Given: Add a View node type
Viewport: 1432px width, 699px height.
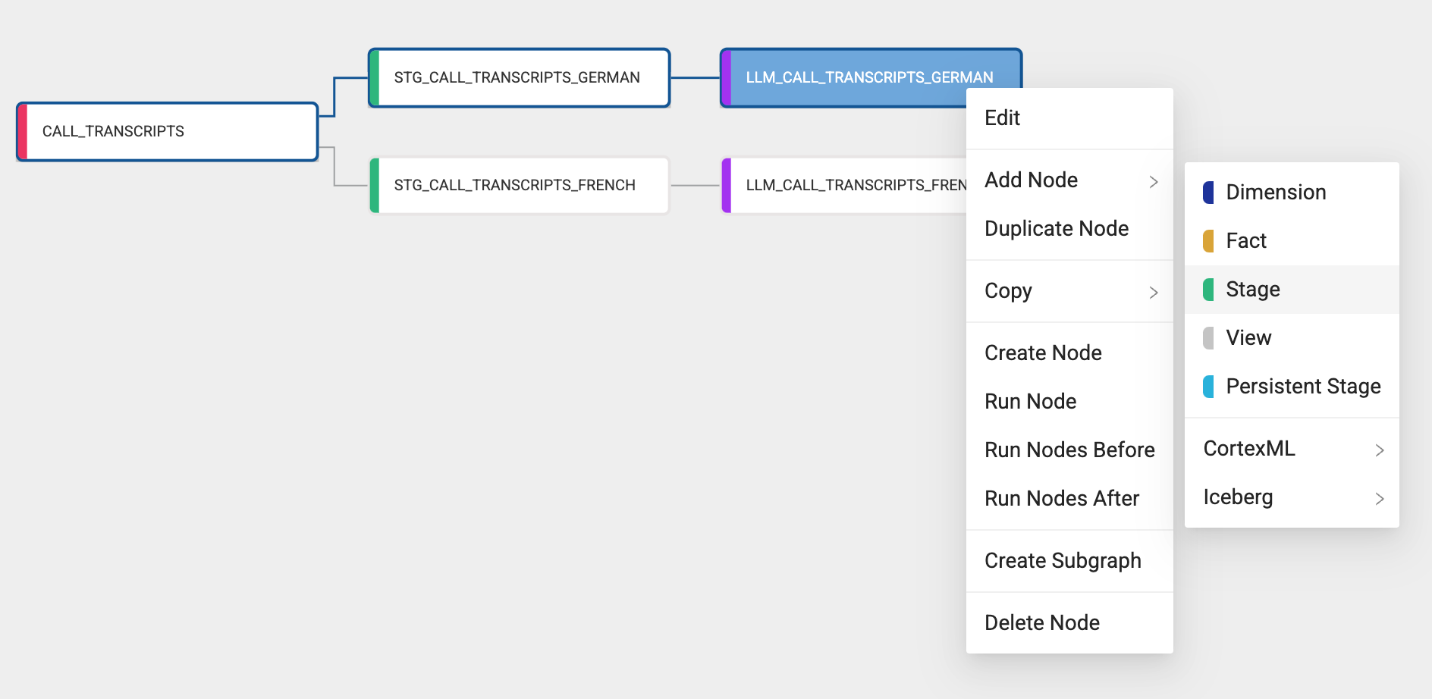Looking at the screenshot, I should pos(1292,338).
